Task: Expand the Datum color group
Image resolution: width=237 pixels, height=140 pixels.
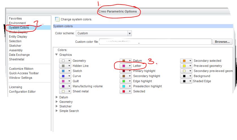Action: (57, 97)
